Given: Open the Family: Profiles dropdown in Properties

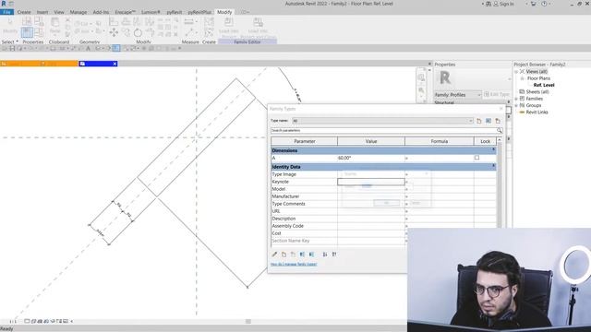Looking at the screenshot, I should [458, 95].
